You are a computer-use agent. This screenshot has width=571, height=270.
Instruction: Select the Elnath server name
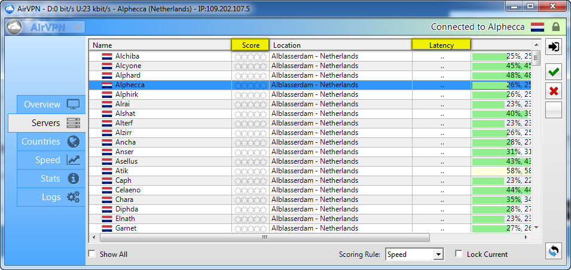pos(125,219)
